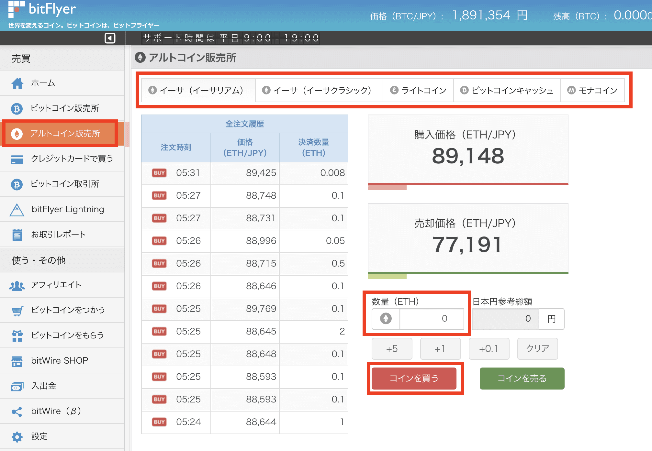Viewport: 652px width, 451px height.
Task: Click the クリア clear button
Action: (537, 349)
